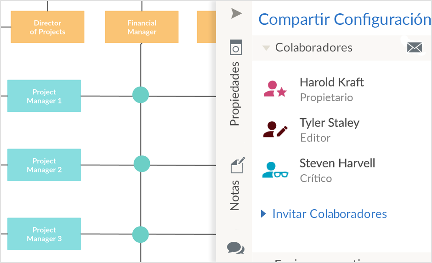Click Steven Harvell reviewer glasses icon
Image resolution: width=432 pixels, height=263 pixels.
click(275, 170)
